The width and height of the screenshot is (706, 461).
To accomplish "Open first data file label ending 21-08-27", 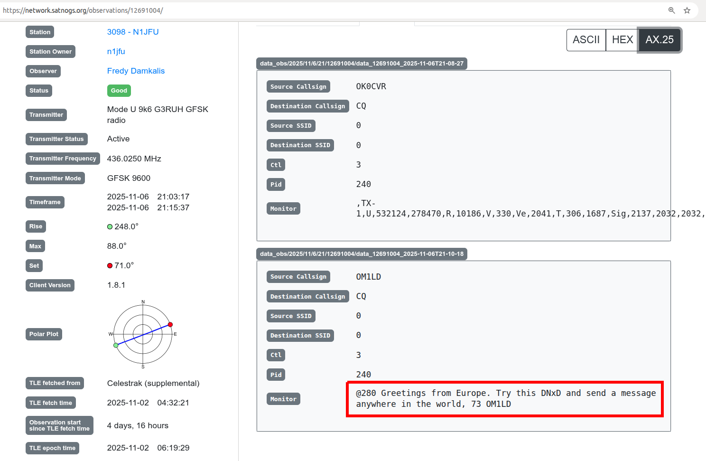I will [x=362, y=64].
